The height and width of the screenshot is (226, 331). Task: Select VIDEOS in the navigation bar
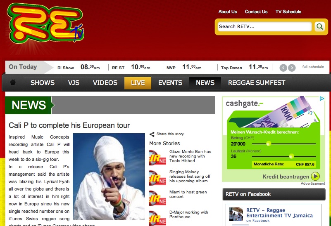tap(105, 83)
